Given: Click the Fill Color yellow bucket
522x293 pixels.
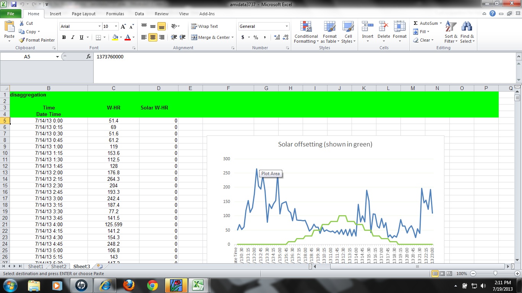Looking at the screenshot, I should point(115,37).
